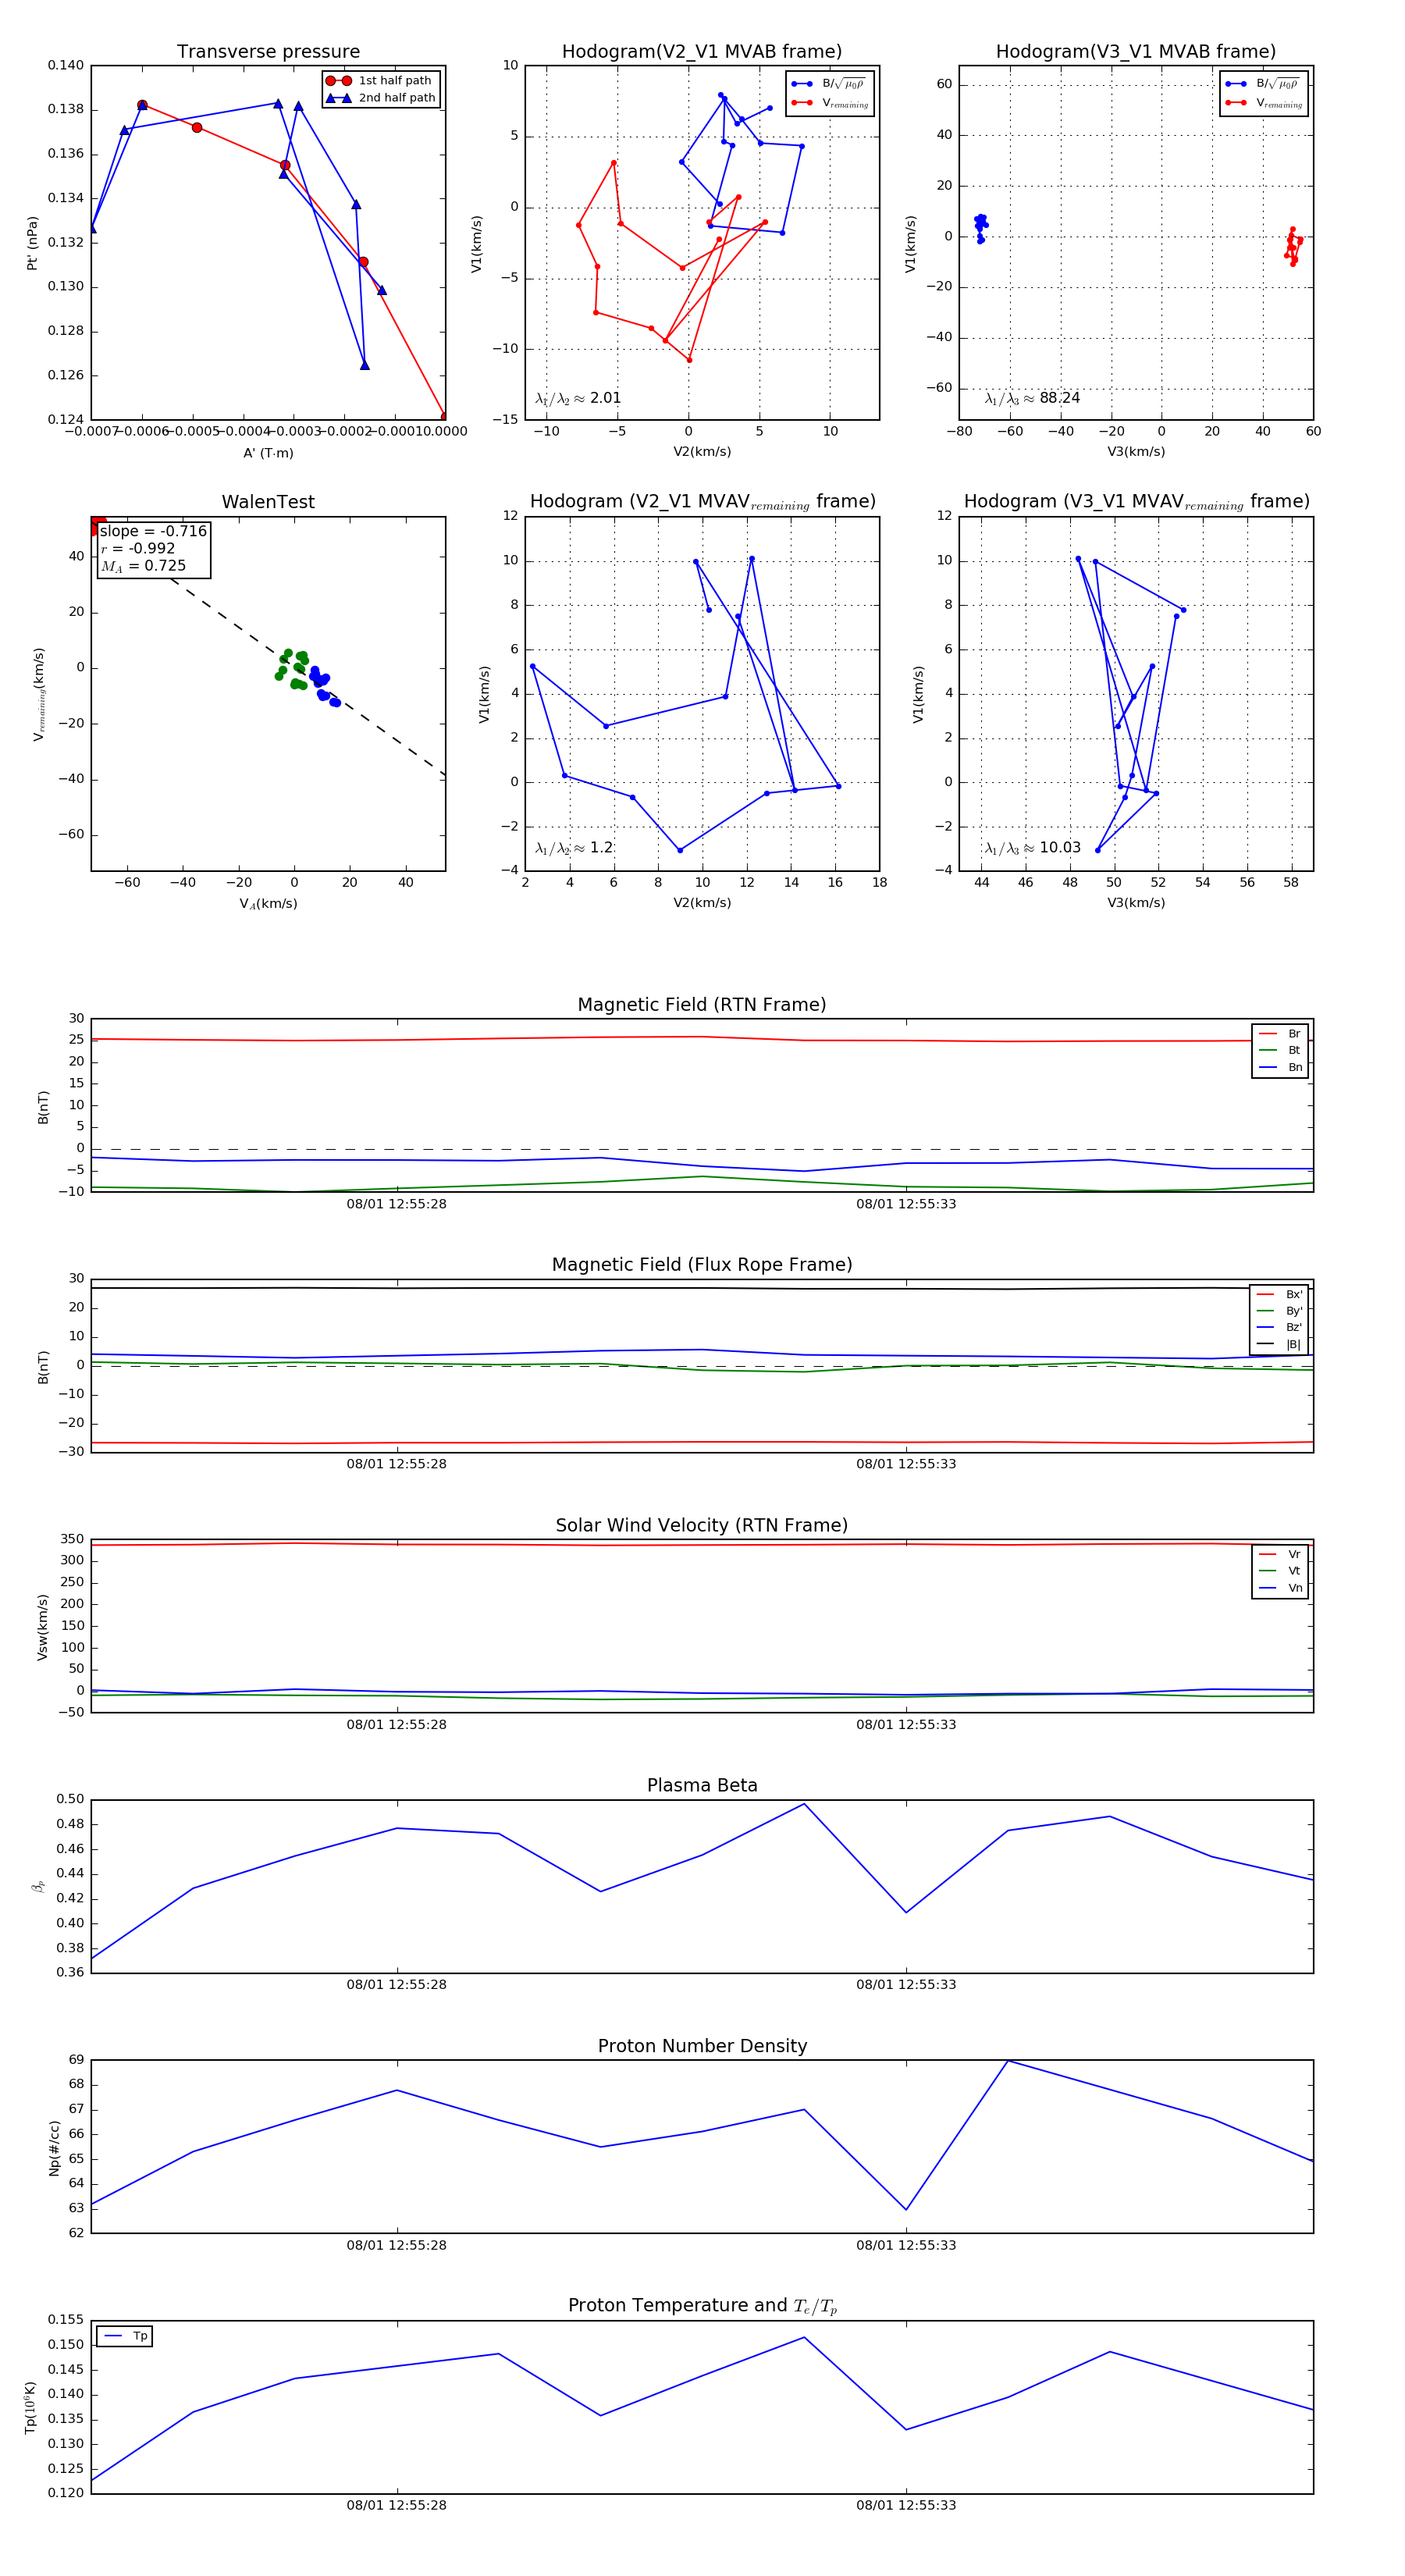Click '08/01 12:55:28' tick under RTN magnetic field plot
This screenshot has width=1405, height=2576.
pyautogui.click(x=397, y=1204)
